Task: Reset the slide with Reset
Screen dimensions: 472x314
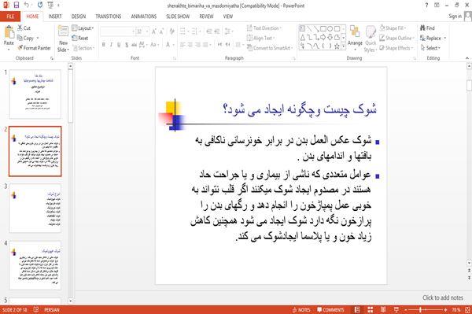Action: pos(80,38)
